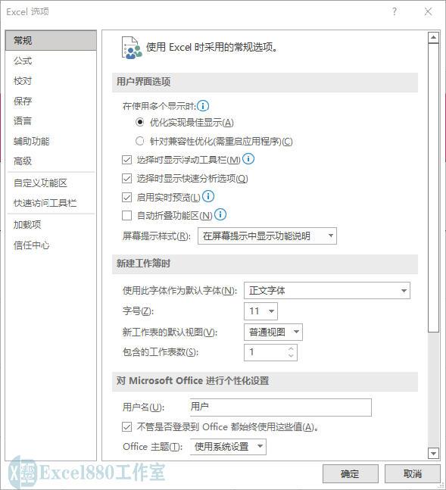Click 确定 button
This screenshot has height=490, width=446.
coord(351,474)
